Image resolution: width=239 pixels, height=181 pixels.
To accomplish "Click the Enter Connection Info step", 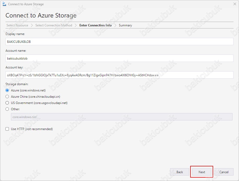I will (95, 25).
